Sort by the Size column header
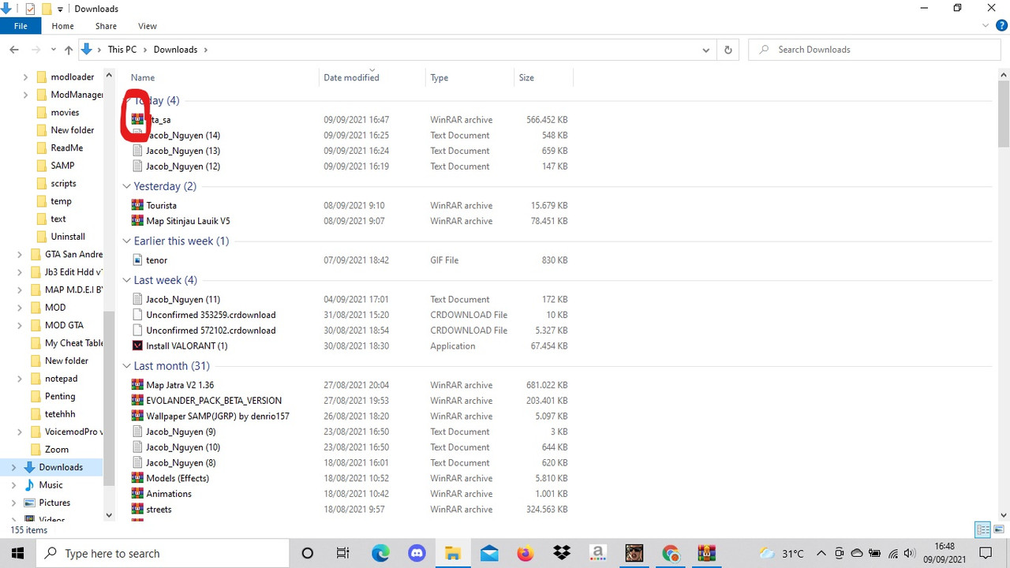The height and width of the screenshot is (568, 1010). click(526, 77)
